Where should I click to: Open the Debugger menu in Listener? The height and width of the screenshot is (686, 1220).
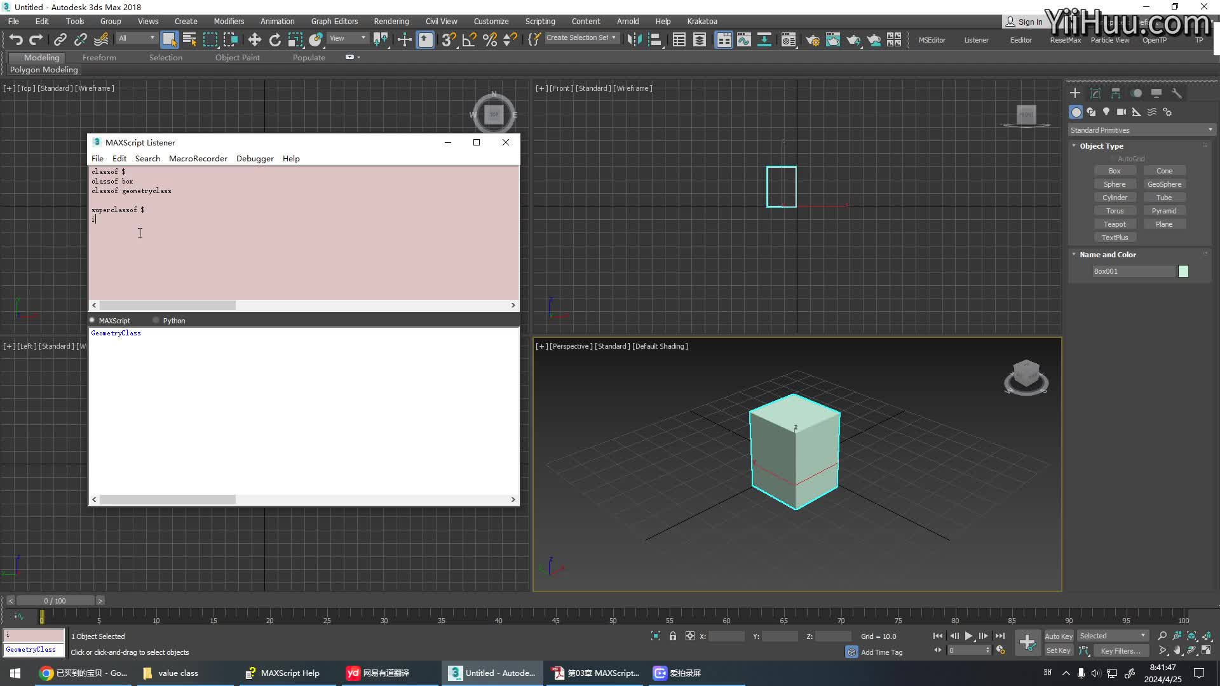(x=255, y=159)
